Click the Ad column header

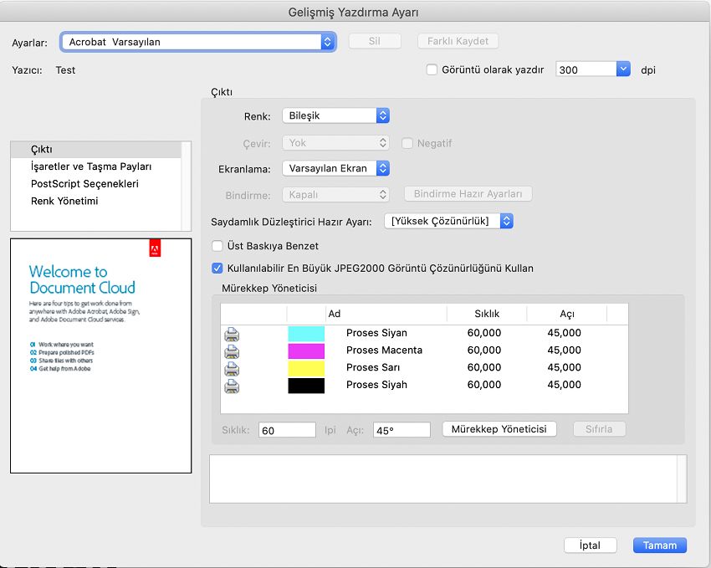[386, 314]
